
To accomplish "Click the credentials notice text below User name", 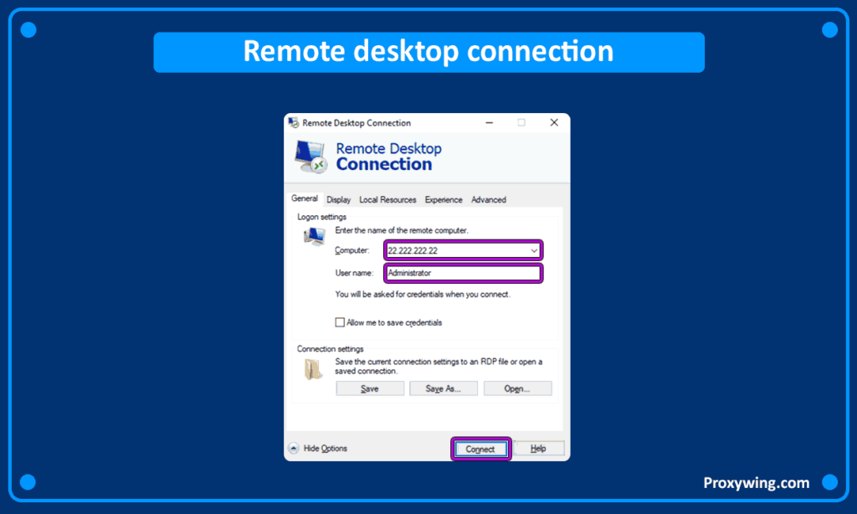I will coord(423,294).
